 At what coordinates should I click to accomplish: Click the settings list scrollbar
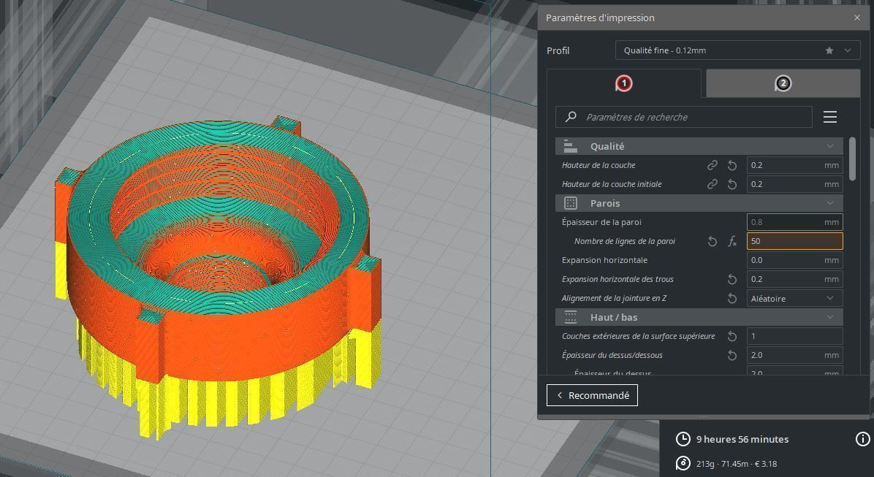[x=852, y=159]
